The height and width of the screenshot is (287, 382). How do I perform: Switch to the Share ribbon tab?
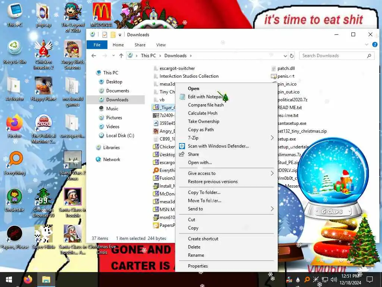pyautogui.click(x=140, y=45)
